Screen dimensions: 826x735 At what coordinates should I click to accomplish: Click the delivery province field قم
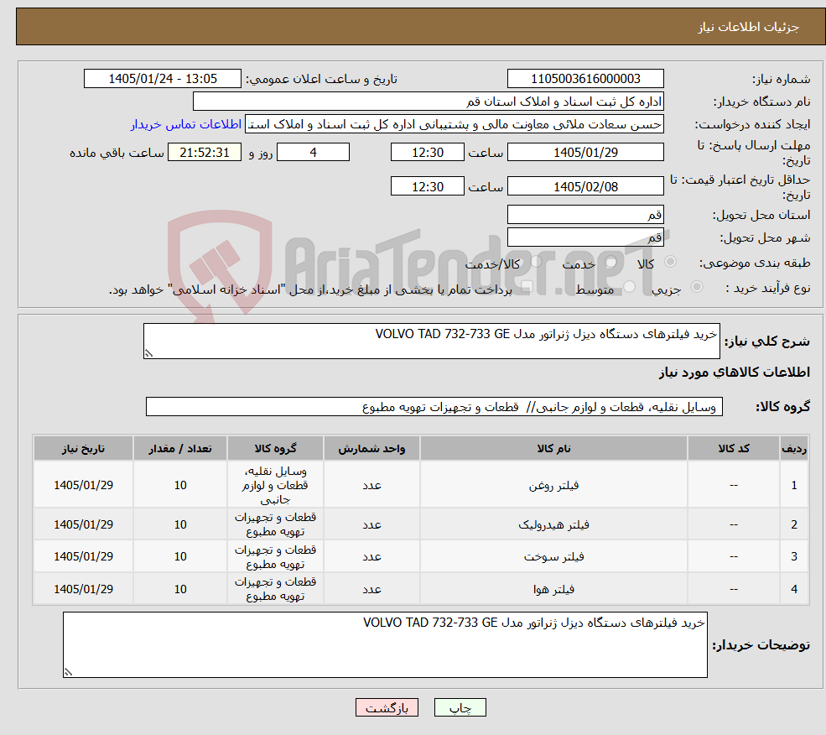pyautogui.click(x=585, y=215)
